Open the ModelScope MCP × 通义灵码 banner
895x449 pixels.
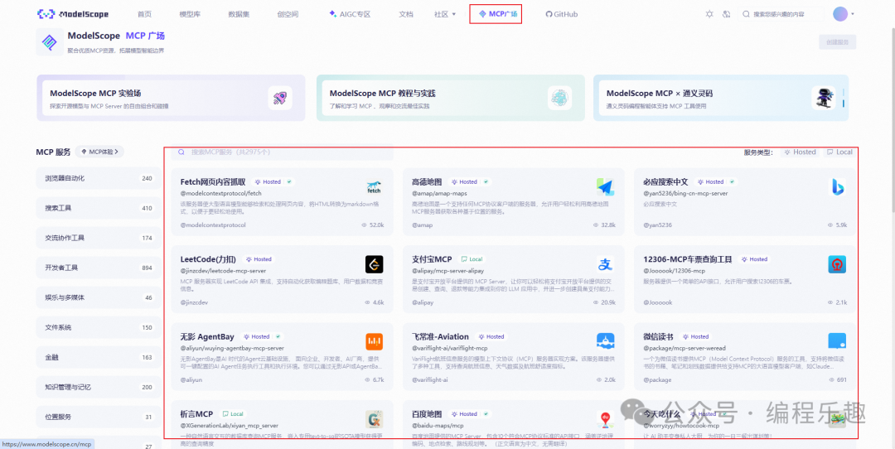(x=721, y=98)
